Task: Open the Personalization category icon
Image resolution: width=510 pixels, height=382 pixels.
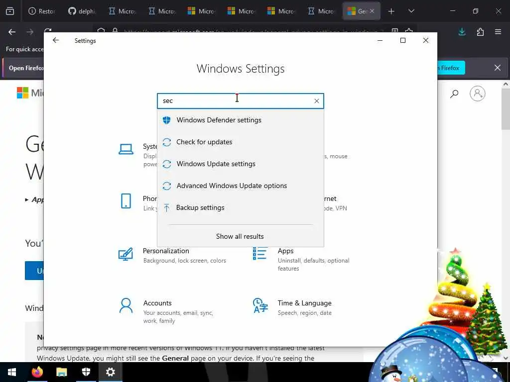Action: pos(126,254)
